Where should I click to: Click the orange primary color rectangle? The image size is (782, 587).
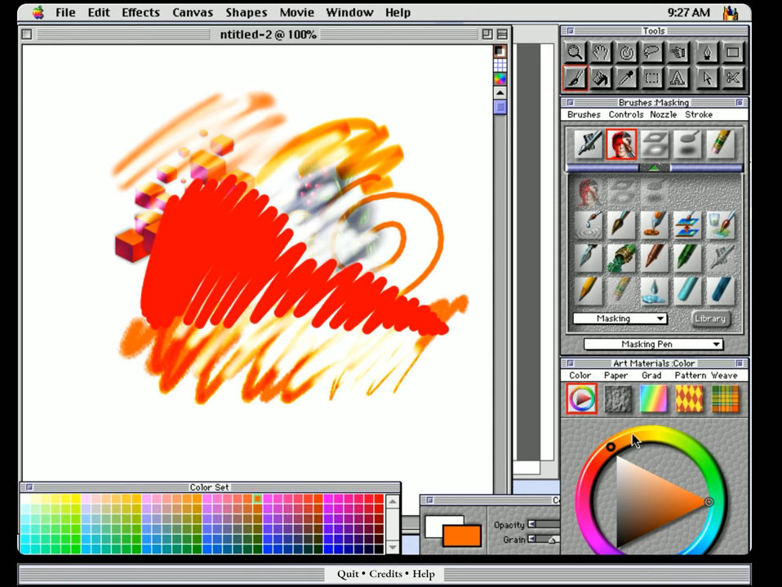(462, 535)
